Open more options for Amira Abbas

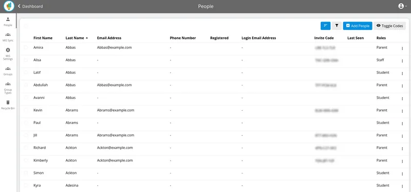point(402,48)
